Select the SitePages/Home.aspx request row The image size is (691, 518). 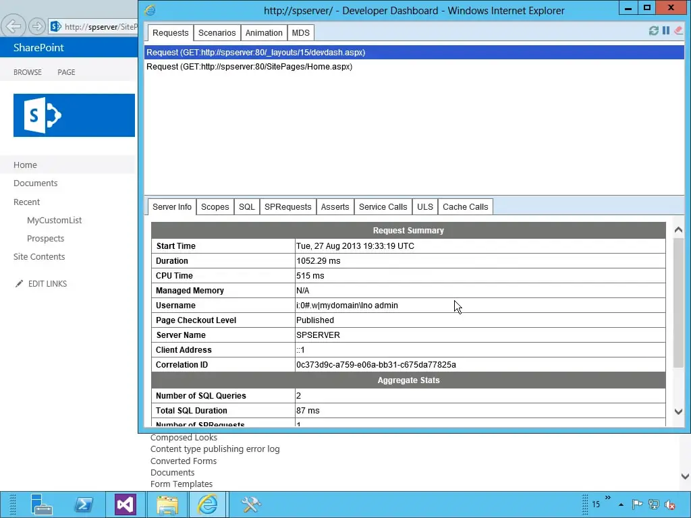(414, 67)
